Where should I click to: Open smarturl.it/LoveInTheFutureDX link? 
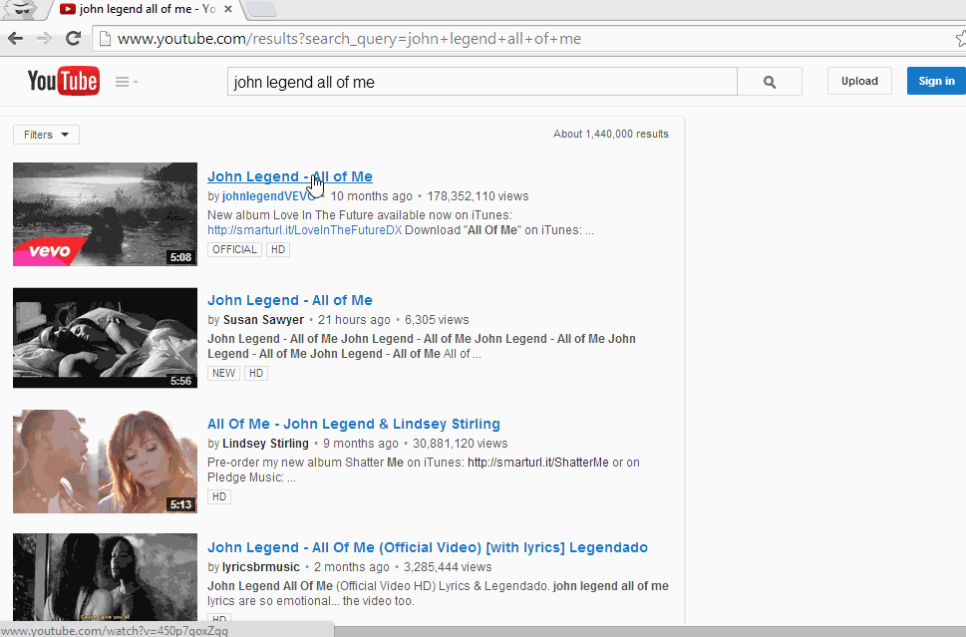click(x=304, y=230)
